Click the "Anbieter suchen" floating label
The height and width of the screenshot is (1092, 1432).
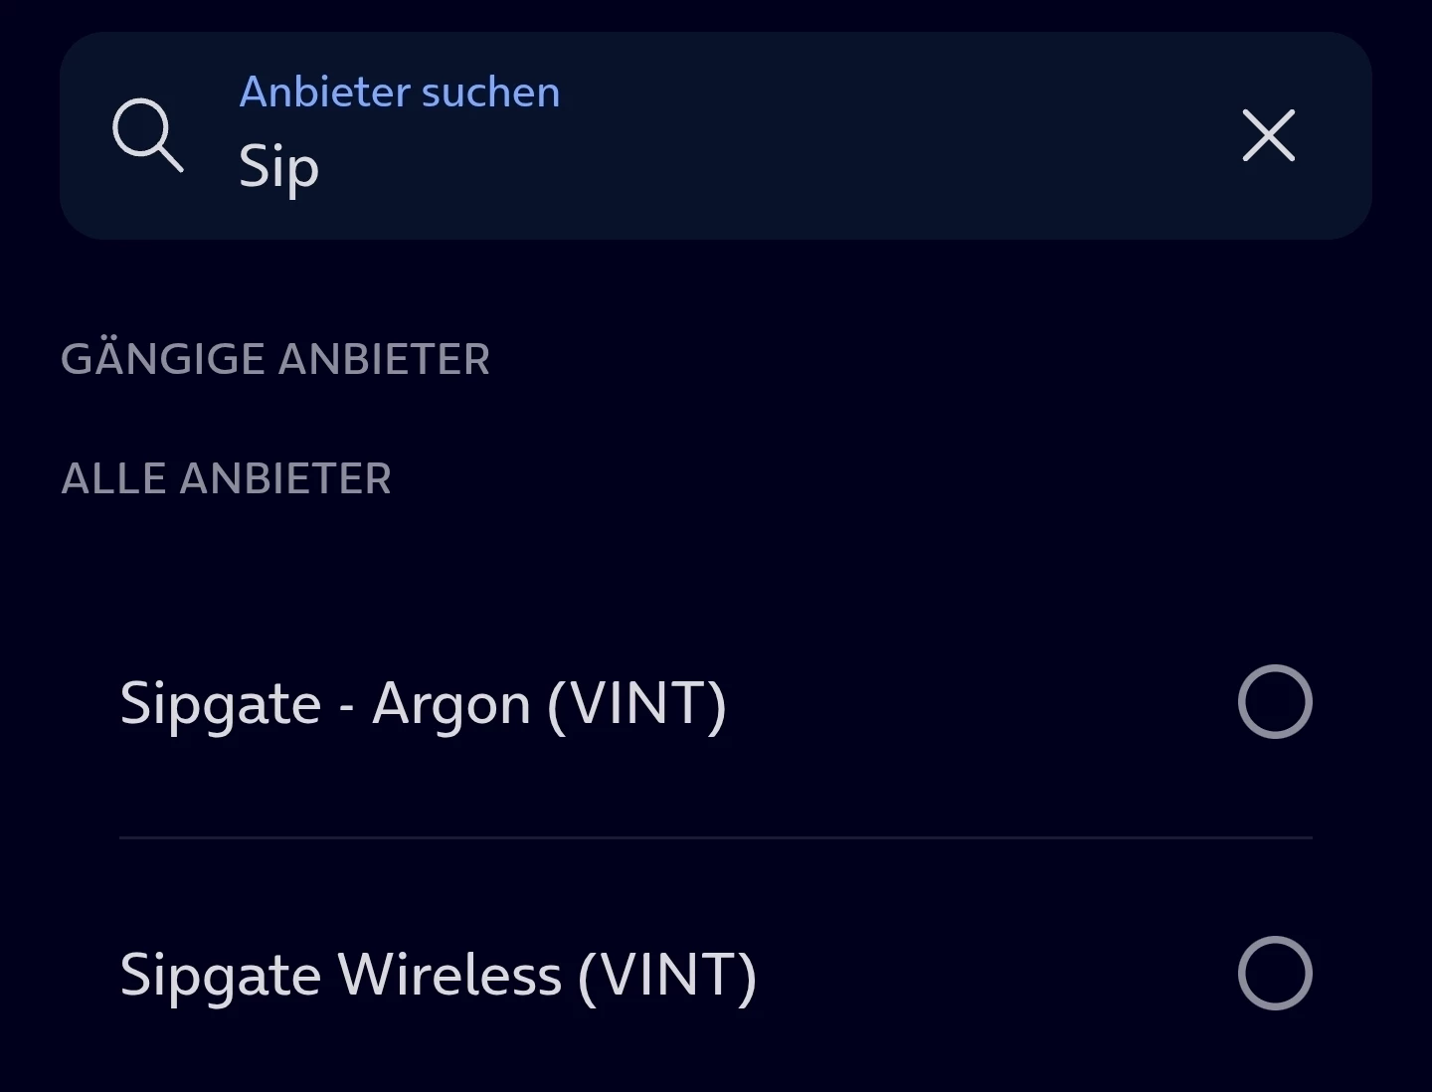(400, 92)
